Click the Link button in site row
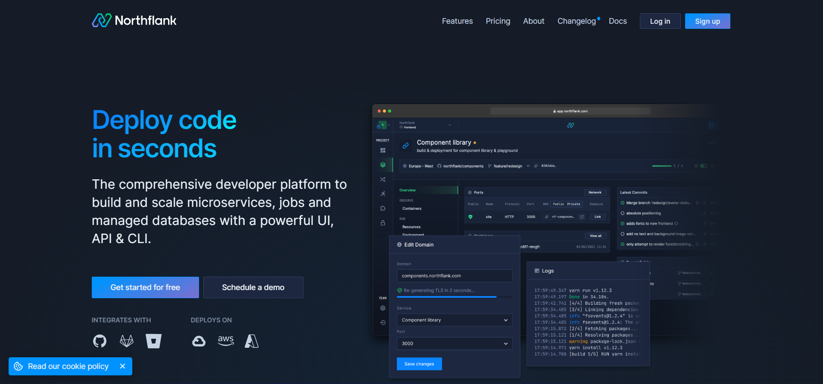Image resolution: width=823 pixels, height=384 pixels. point(598,217)
